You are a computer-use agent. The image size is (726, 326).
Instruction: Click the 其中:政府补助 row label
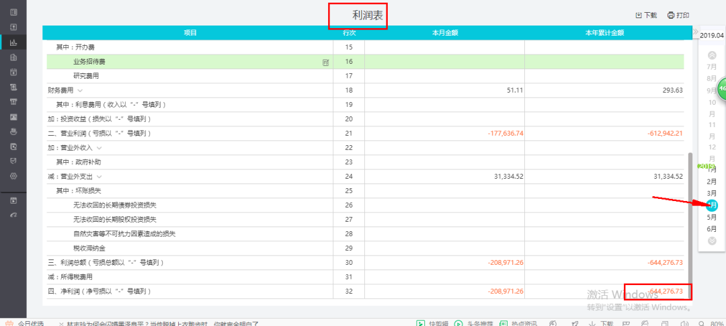[x=79, y=162]
